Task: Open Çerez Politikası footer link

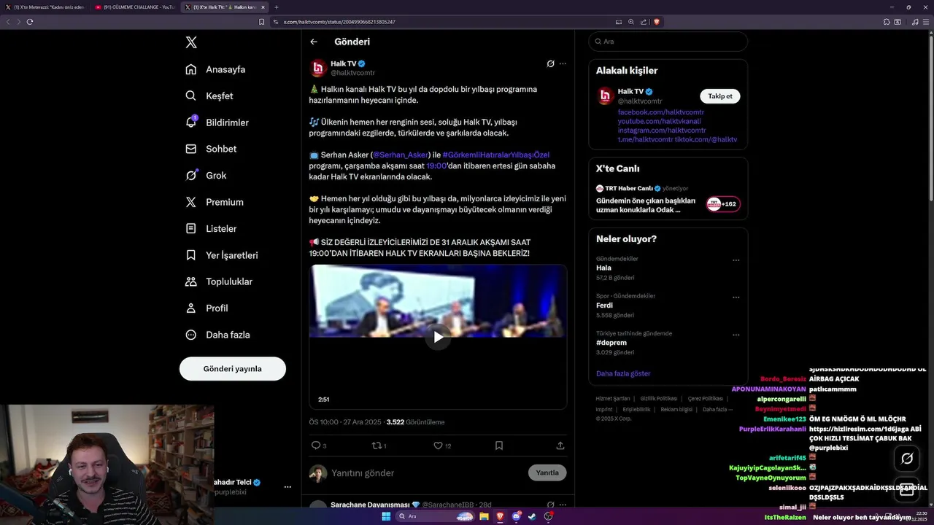Action: [706, 399]
